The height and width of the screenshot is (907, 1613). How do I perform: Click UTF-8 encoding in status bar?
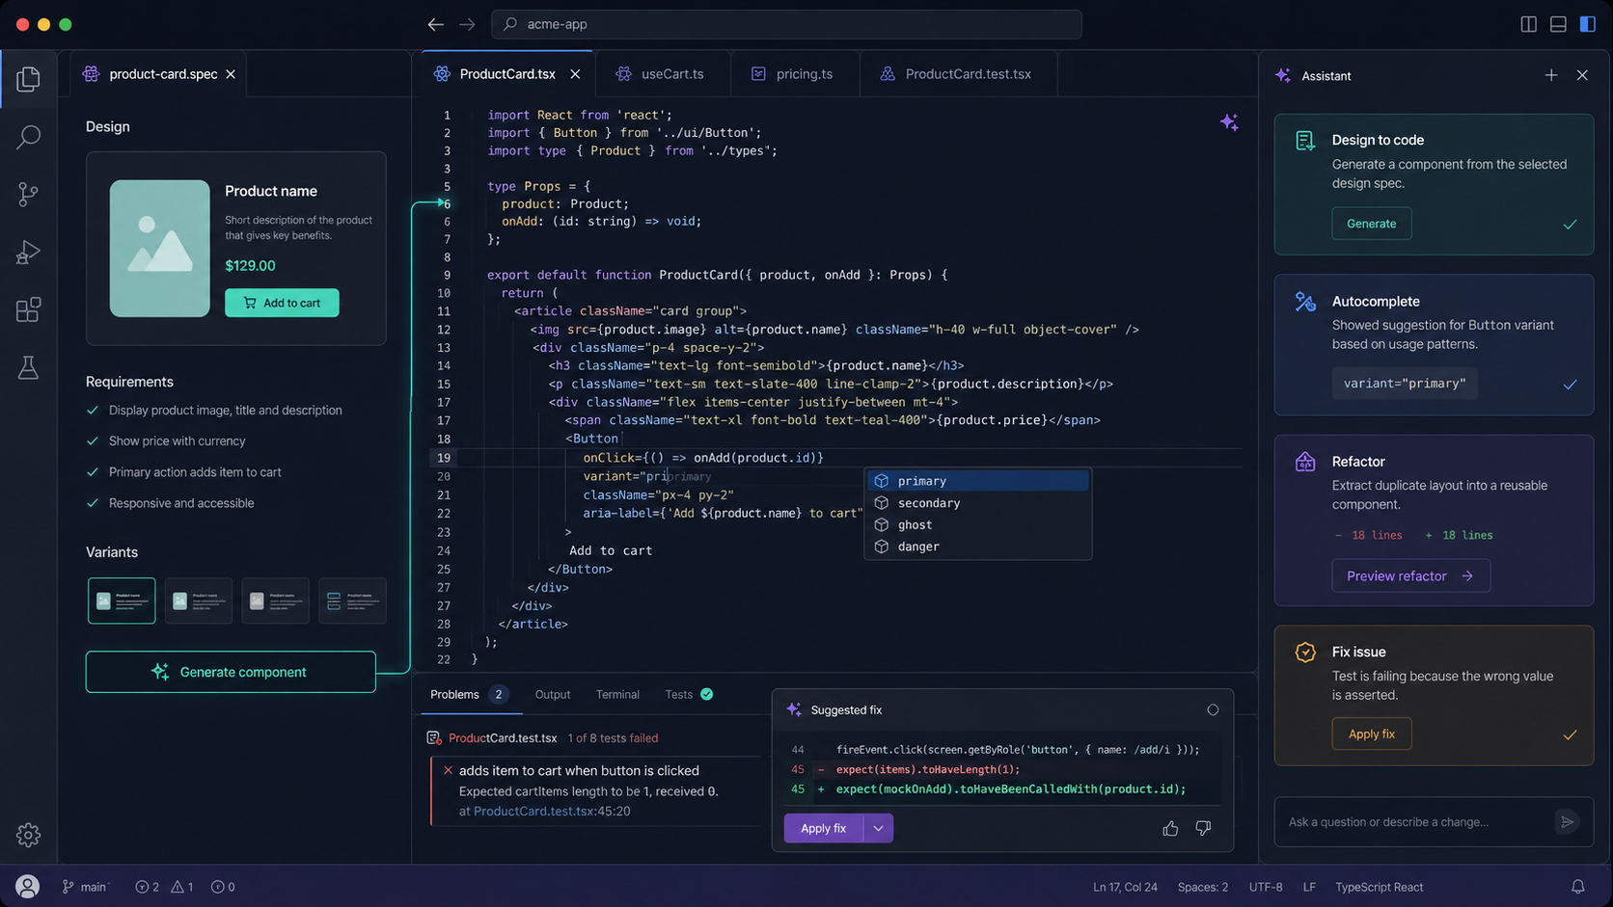pos(1266,887)
